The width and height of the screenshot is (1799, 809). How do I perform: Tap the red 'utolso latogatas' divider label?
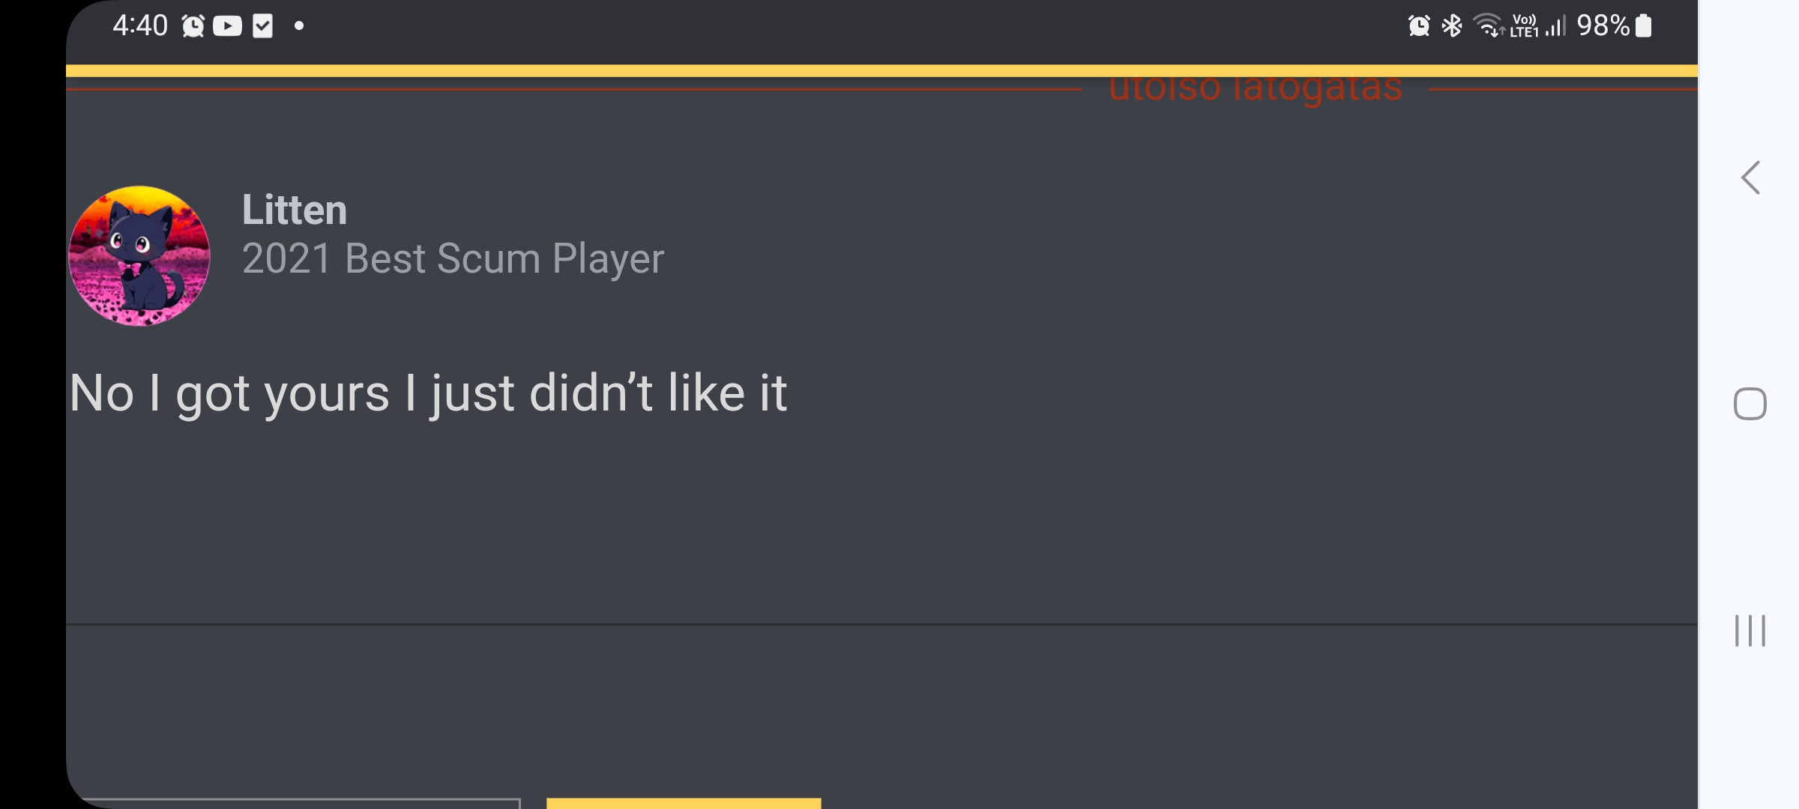pyautogui.click(x=1256, y=89)
